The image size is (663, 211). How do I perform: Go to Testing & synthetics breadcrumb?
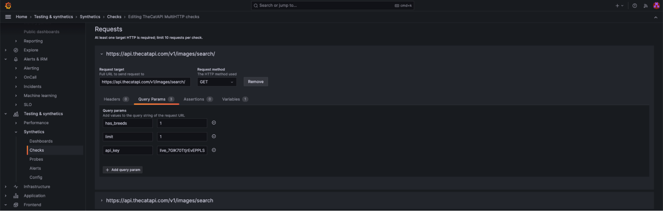click(53, 17)
